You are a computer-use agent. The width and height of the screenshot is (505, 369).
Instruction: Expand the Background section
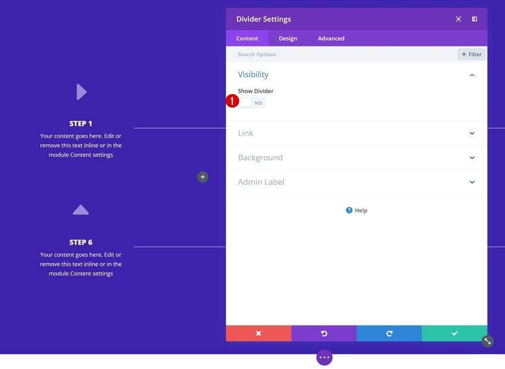(356, 157)
